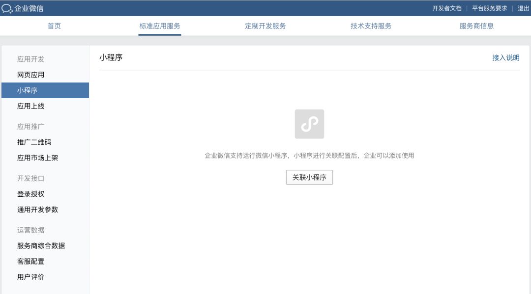Switch to the 首页 tab
The image size is (531, 294).
tap(54, 26)
